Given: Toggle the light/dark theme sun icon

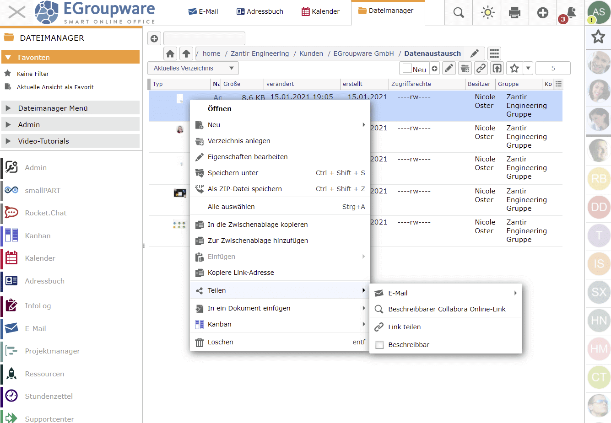Looking at the screenshot, I should pyautogui.click(x=488, y=13).
